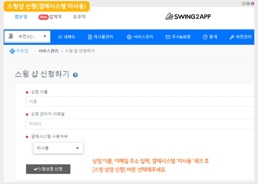Click the 서비스관리 breadcrumb link

pos(48,51)
